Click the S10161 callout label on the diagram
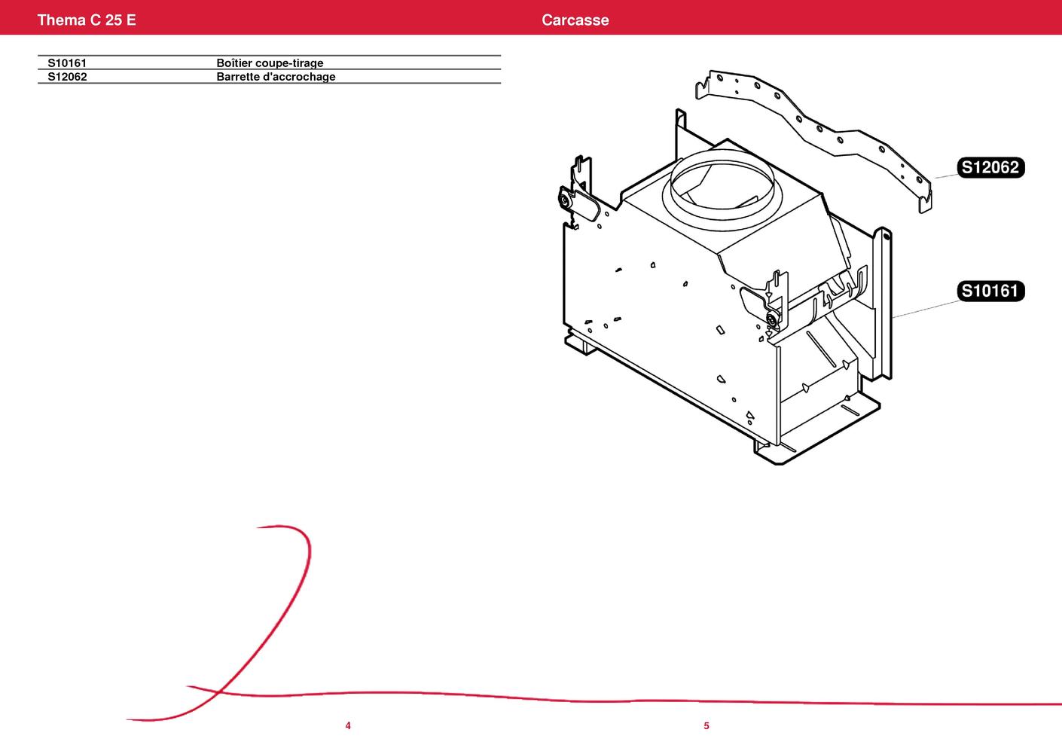This screenshot has height=751, width=1062. click(990, 291)
